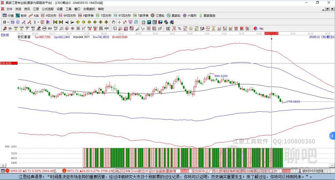Screen dimensions: 335x180
Task: Open the 公式选股 menu
Action: pyautogui.click(x=47, y=9)
